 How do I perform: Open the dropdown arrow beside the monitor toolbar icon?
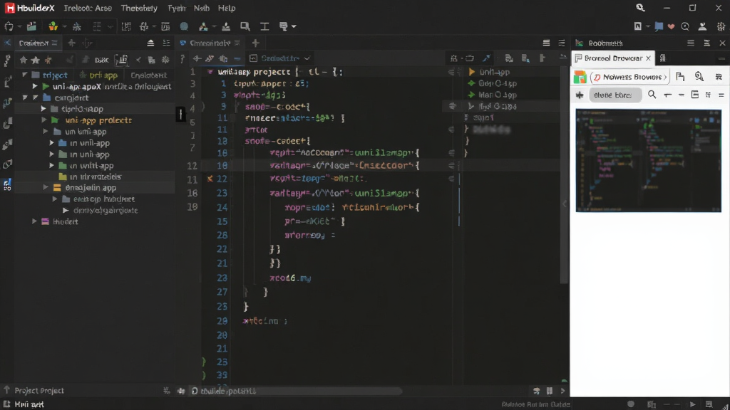[294, 26]
